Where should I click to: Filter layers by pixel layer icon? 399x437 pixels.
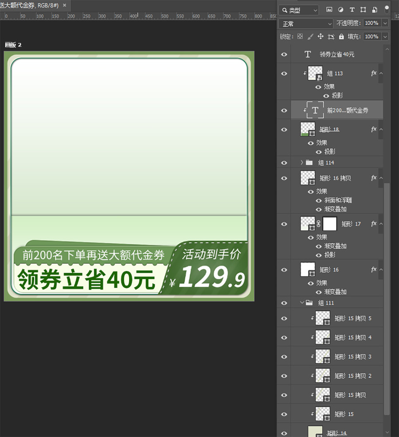(x=329, y=10)
